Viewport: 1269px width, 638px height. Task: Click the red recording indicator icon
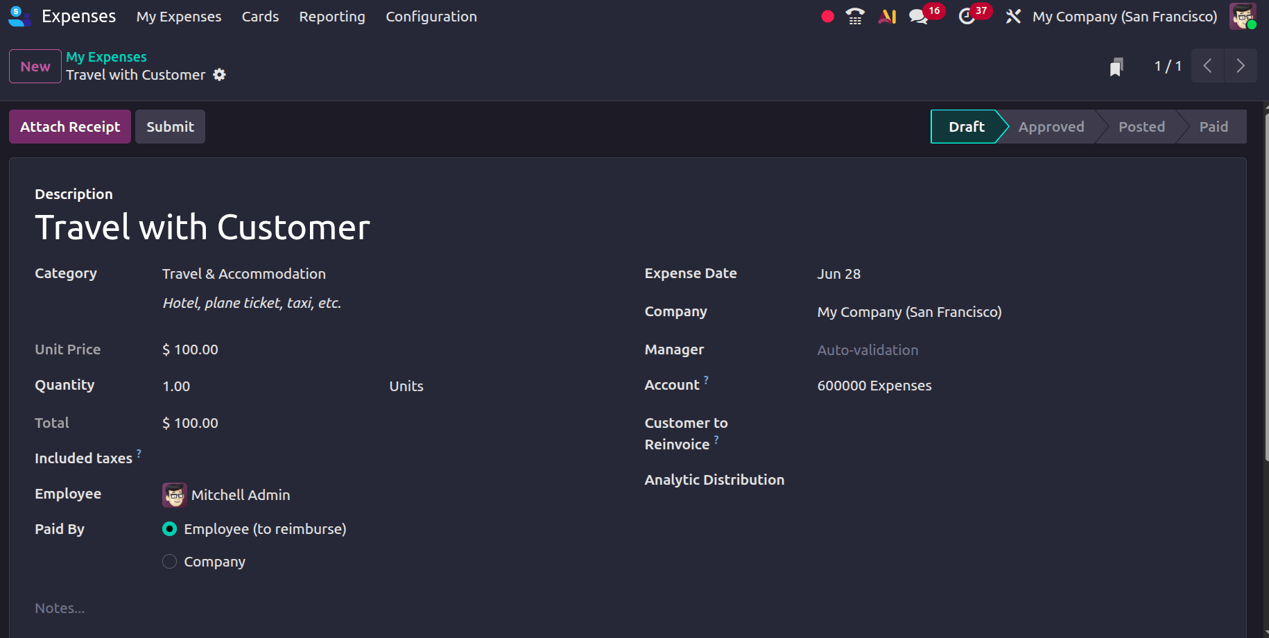coord(827,17)
